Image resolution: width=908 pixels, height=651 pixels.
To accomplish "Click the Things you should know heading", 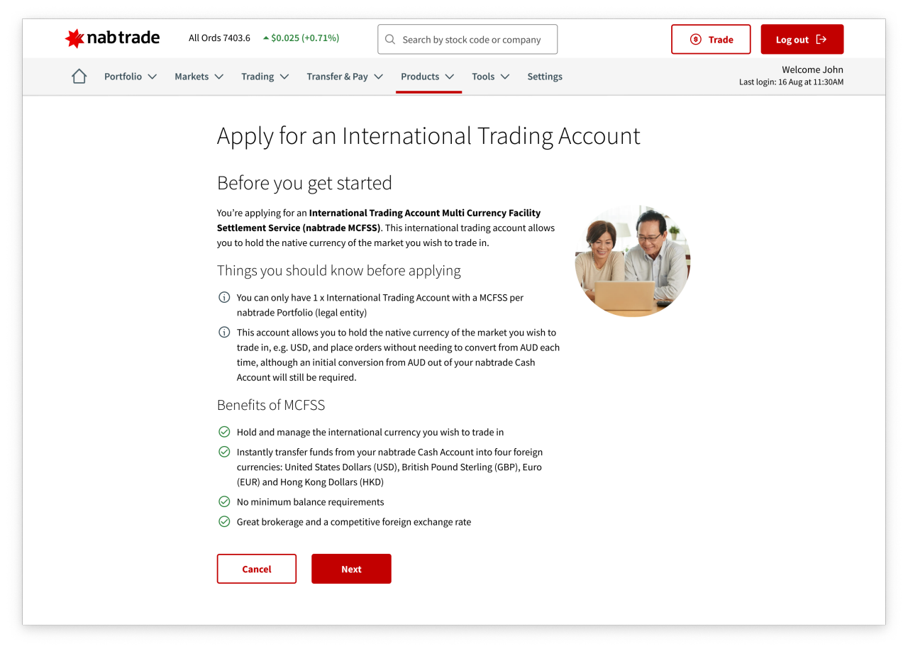I will (x=339, y=270).
